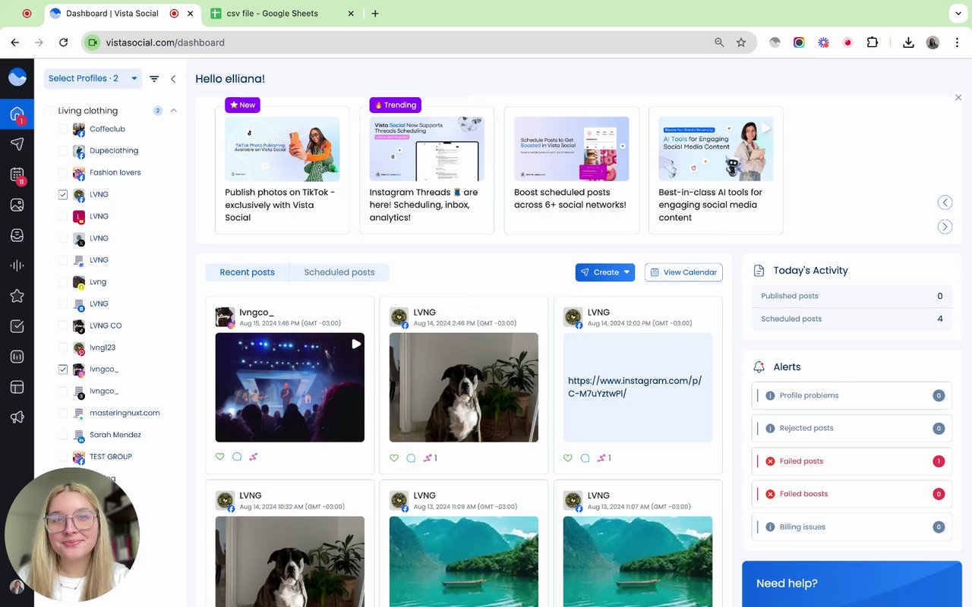This screenshot has height=607, width=972.
Task: Open comments on LVNG Aug 14 12:02 PM post
Action: (x=585, y=458)
